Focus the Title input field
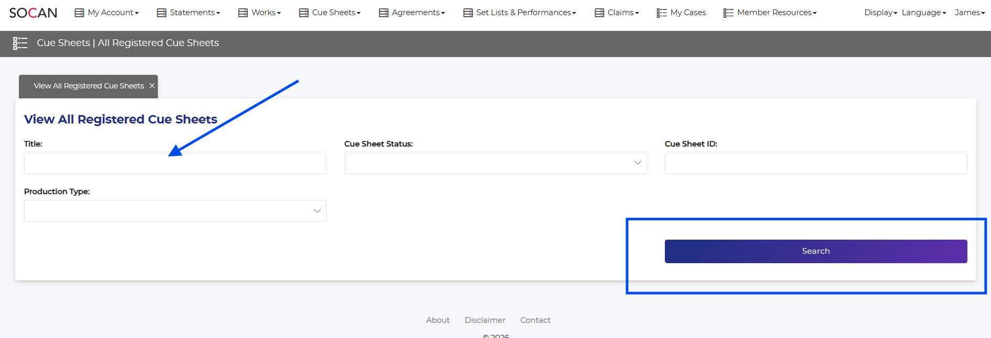 click(175, 163)
